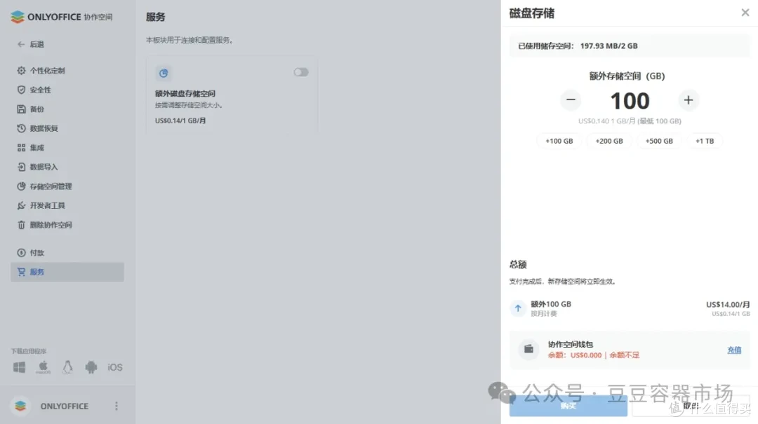Click the 取消 cancel button
This screenshot has height=424, width=758.
coord(691,406)
